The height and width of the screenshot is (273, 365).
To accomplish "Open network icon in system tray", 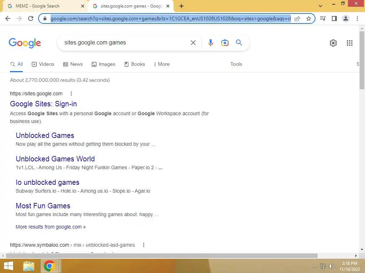I will click(323, 266).
